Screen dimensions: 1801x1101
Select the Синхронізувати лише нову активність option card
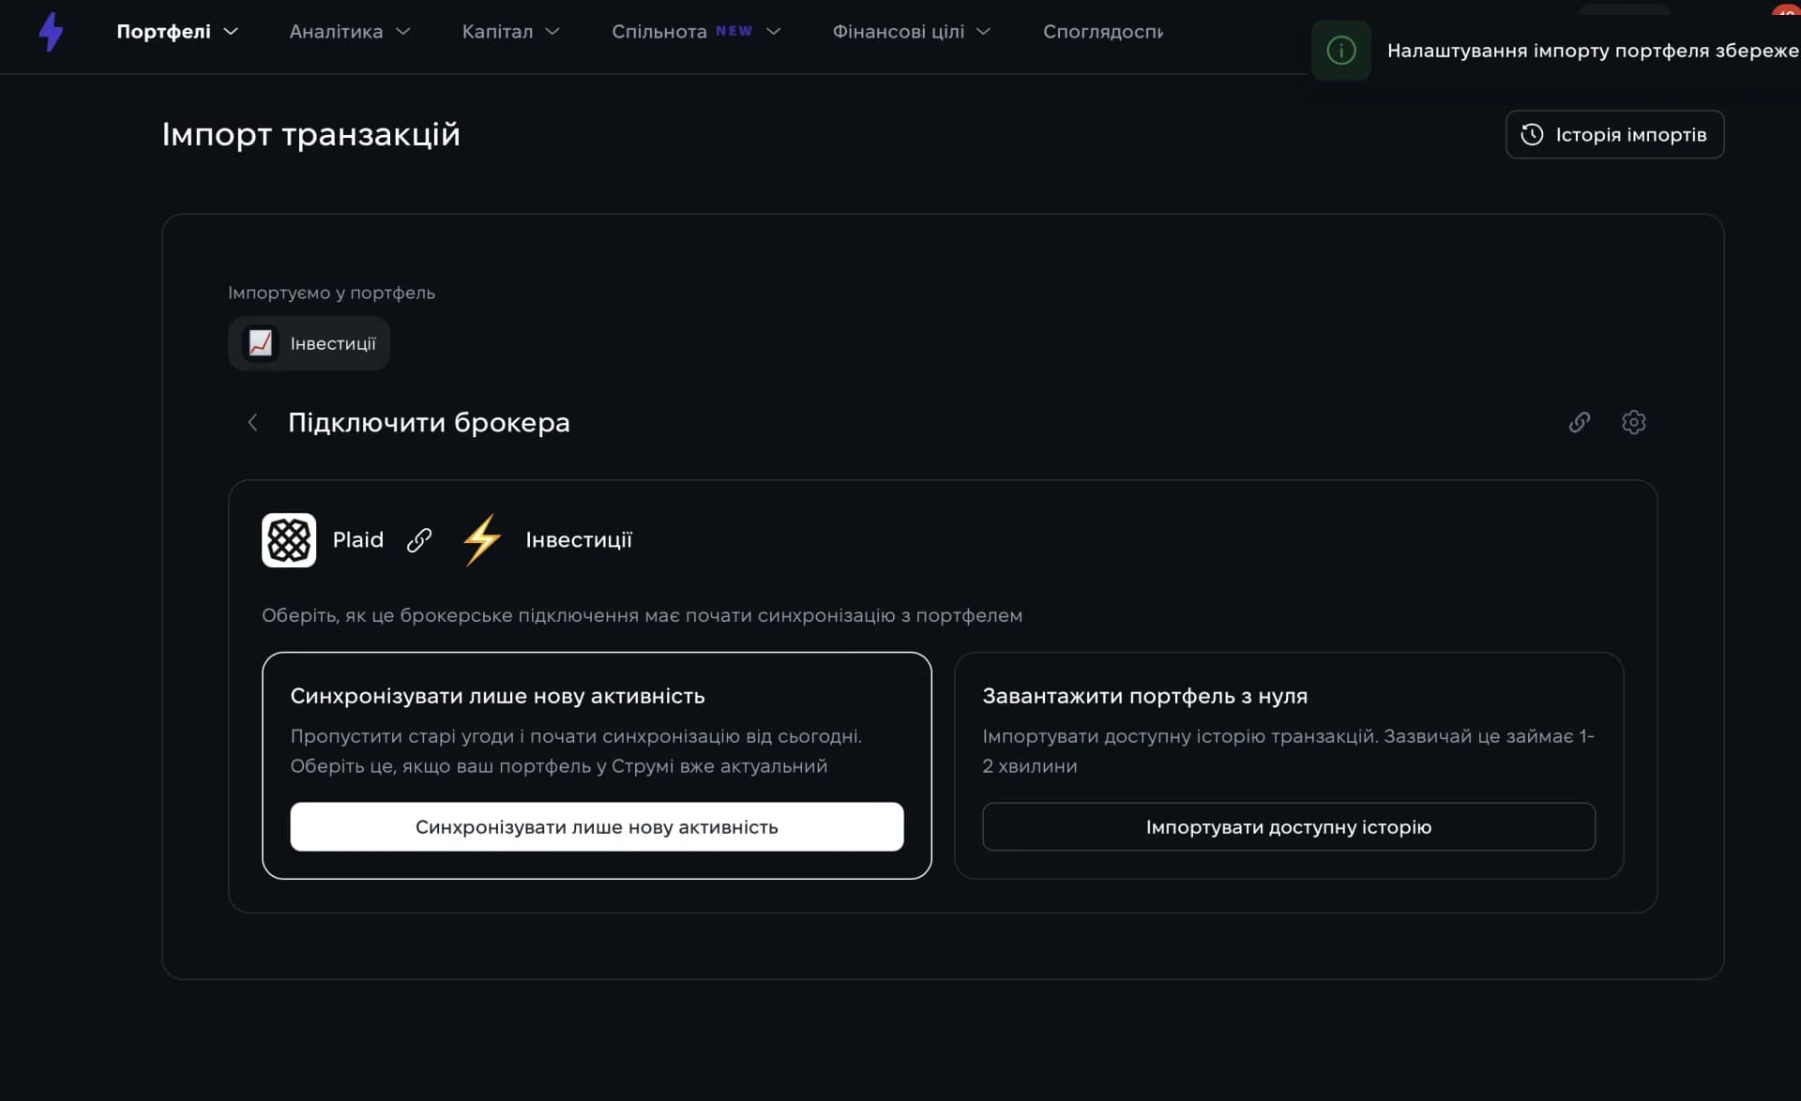click(x=597, y=765)
